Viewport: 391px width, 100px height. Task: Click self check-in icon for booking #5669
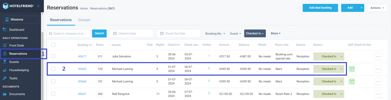[352, 69]
